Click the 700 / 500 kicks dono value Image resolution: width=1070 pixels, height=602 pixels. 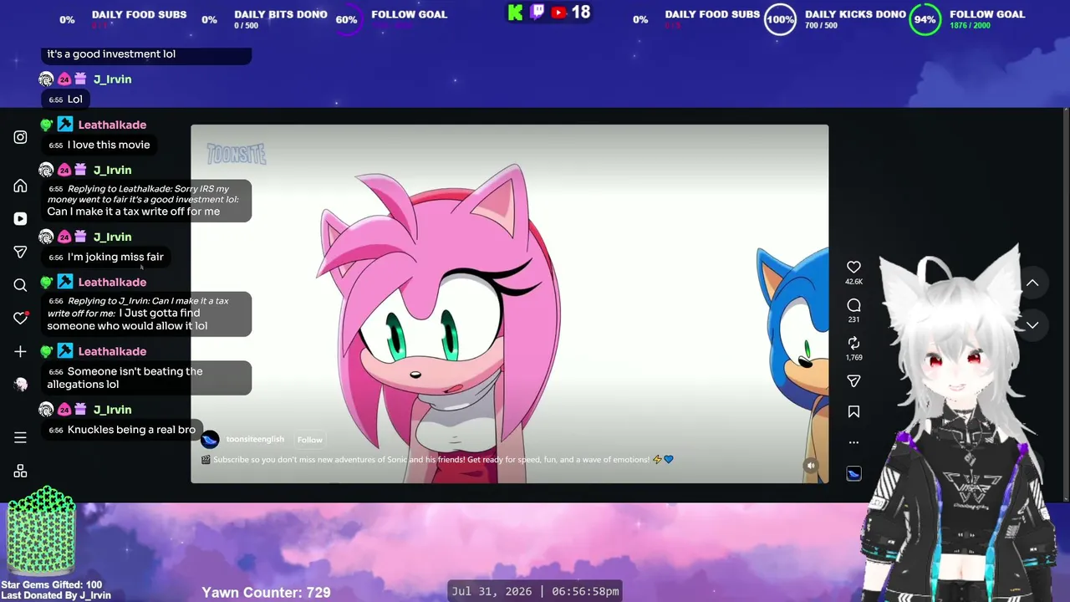pos(821,26)
